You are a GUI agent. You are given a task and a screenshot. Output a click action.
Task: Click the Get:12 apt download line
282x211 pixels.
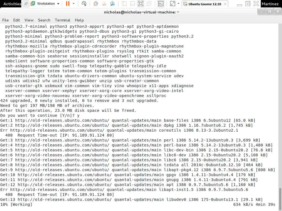click(x=128, y=185)
